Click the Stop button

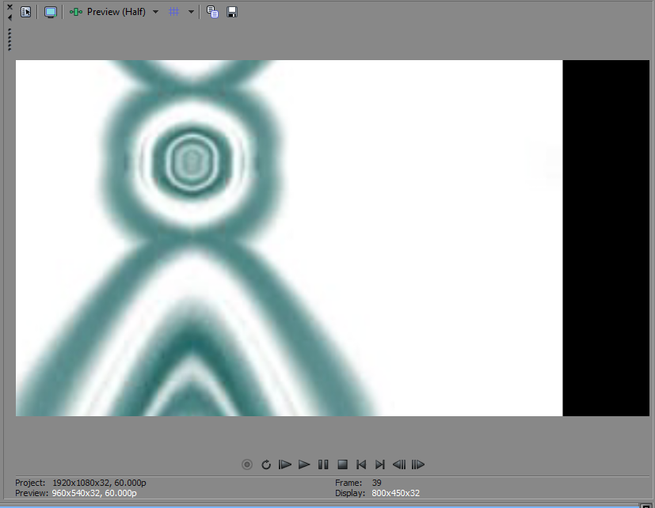(x=342, y=464)
